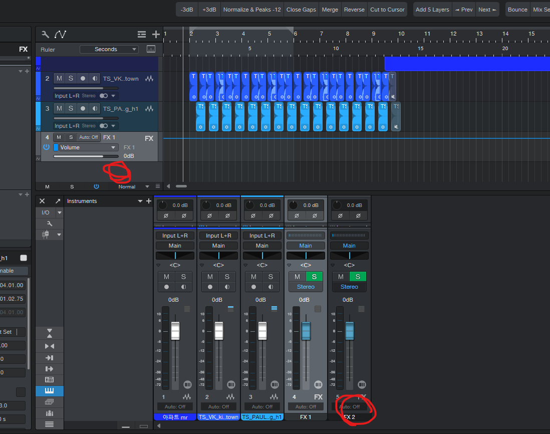Click the channel 3 volume fader
This screenshot has height=434, width=550.
(x=262, y=331)
